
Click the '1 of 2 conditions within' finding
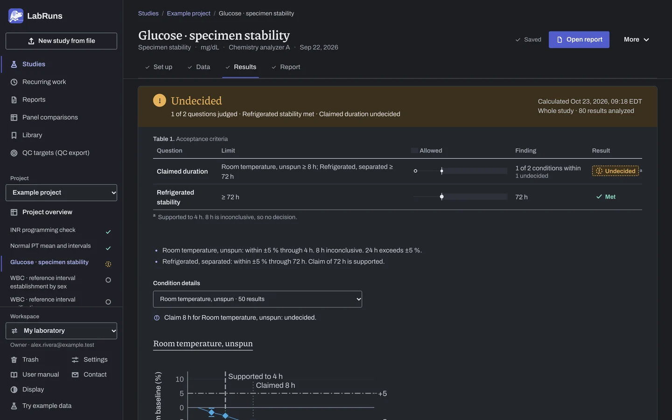(x=548, y=168)
